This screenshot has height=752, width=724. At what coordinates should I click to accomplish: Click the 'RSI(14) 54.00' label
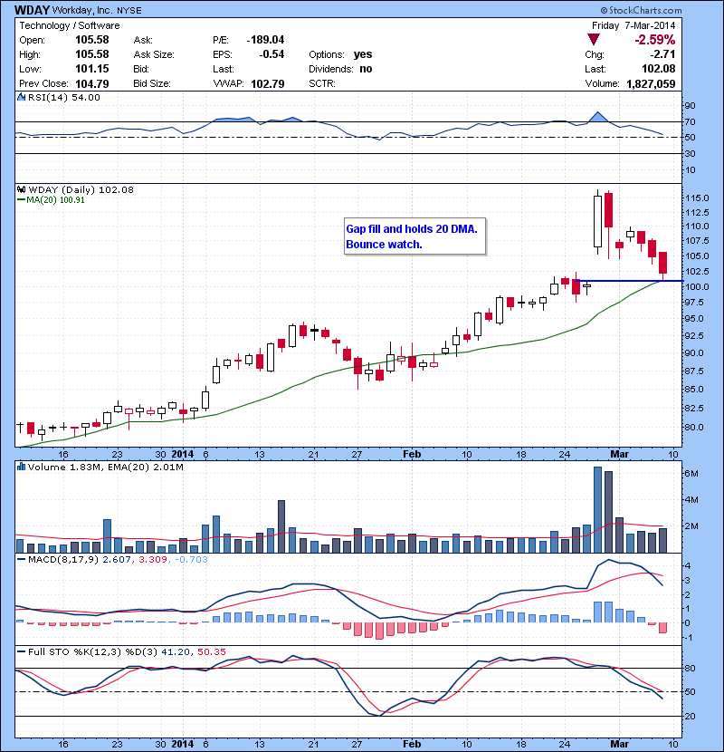pos(64,97)
